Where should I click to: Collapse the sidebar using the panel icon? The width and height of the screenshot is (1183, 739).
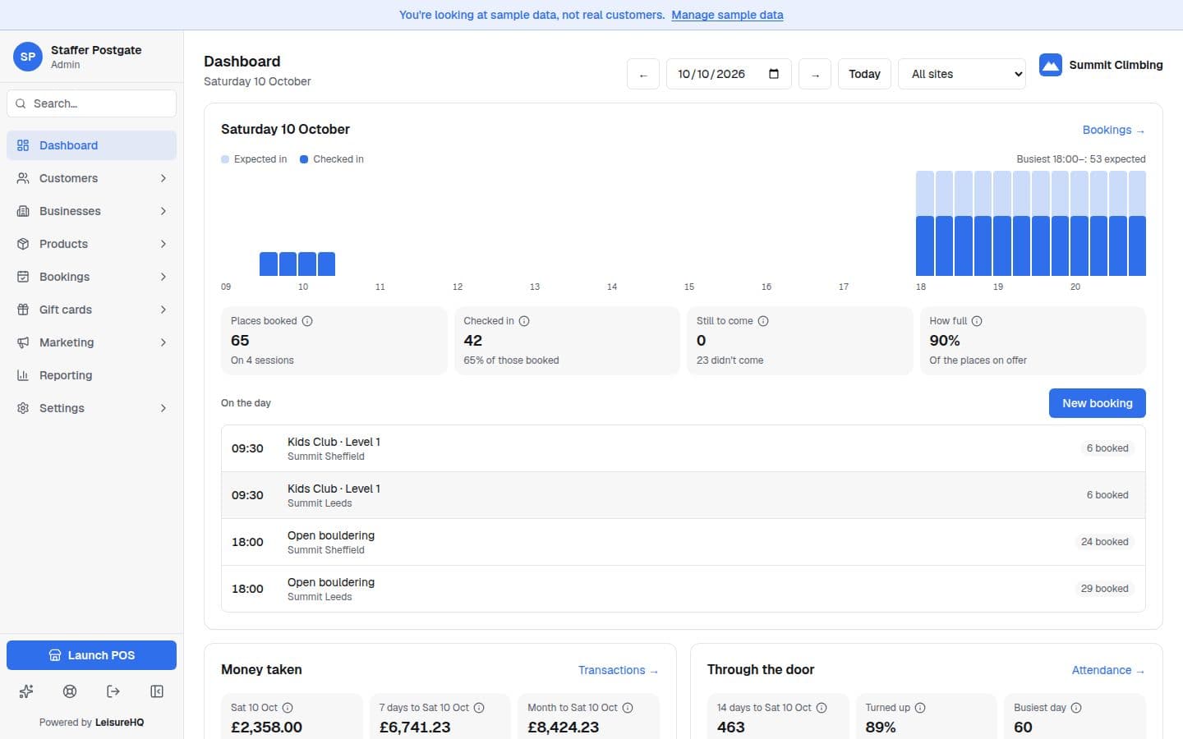point(157,691)
